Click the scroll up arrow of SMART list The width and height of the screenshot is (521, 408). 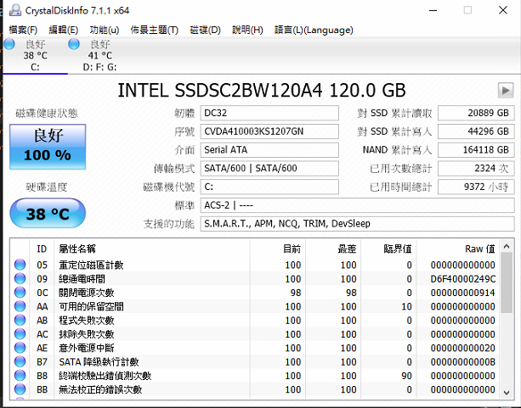[x=507, y=247]
